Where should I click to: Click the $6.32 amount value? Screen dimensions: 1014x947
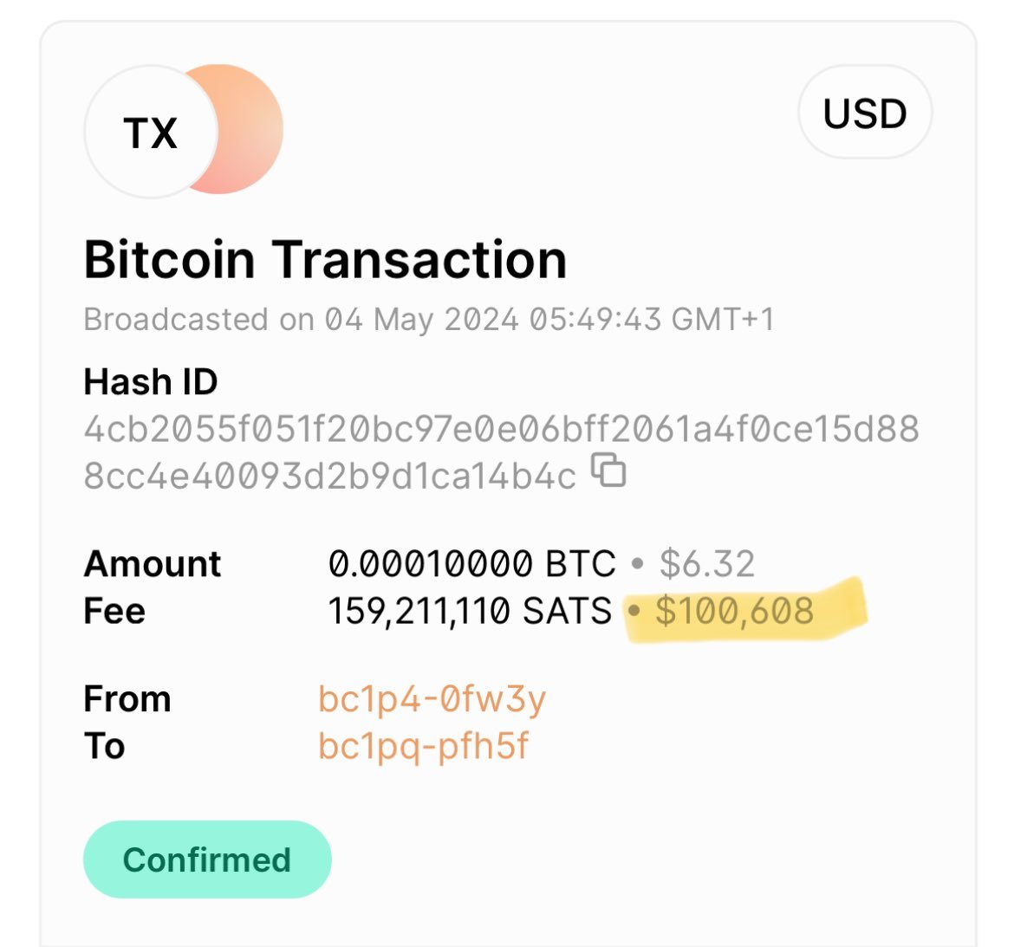(x=707, y=564)
